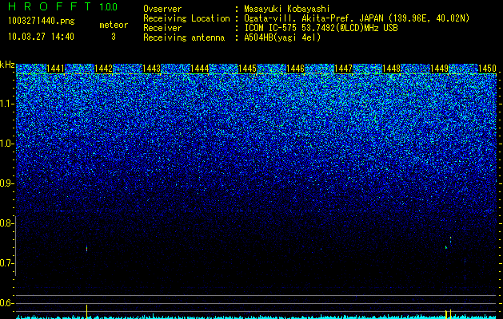The image size is (503, 319).
Task: Click the 0.8 frequency axis label
Action: point(6,223)
